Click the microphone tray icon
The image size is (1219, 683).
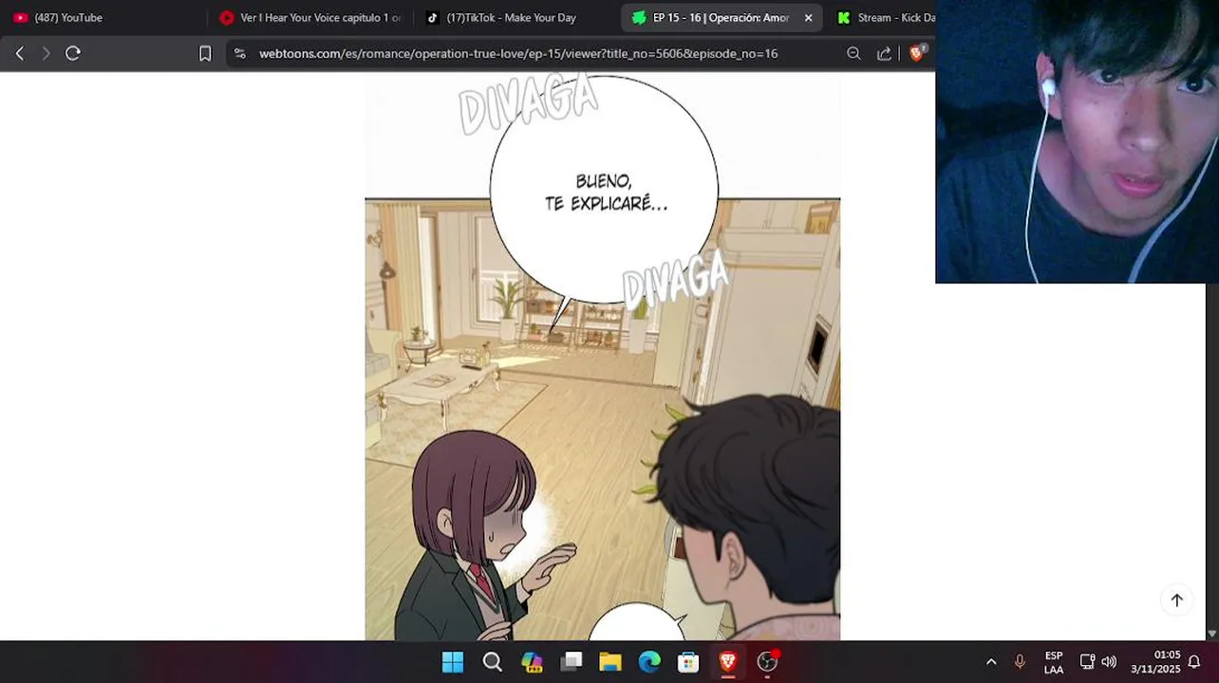point(1020,662)
